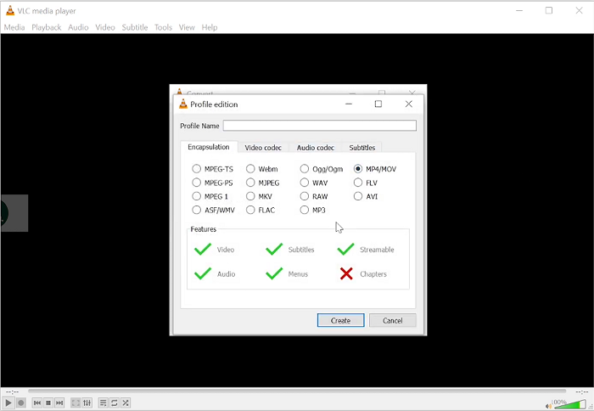Select the MPEG-PS encapsulation option

click(196, 183)
